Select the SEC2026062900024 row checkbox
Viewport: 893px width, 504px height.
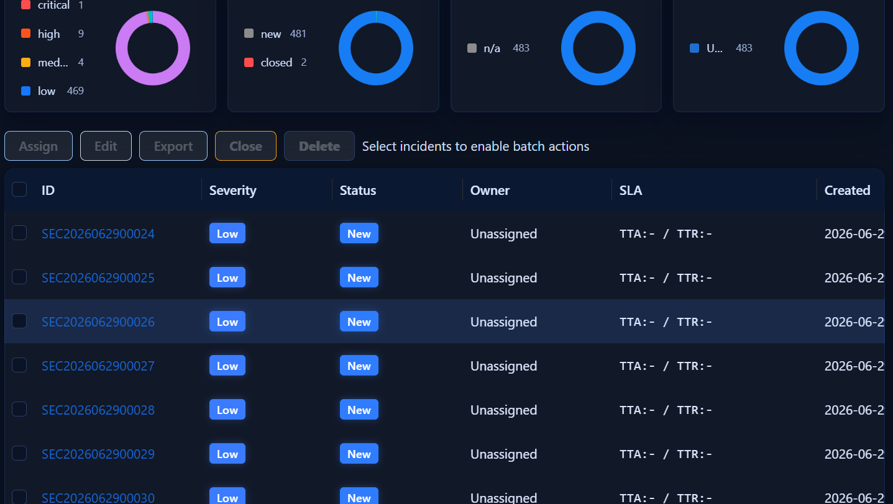19,233
